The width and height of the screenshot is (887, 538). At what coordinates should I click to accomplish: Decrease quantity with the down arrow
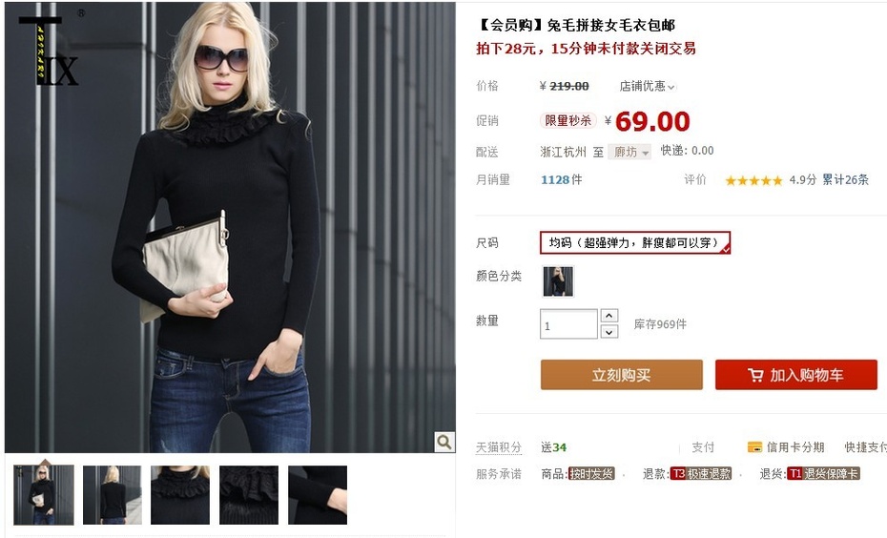coord(609,332)
